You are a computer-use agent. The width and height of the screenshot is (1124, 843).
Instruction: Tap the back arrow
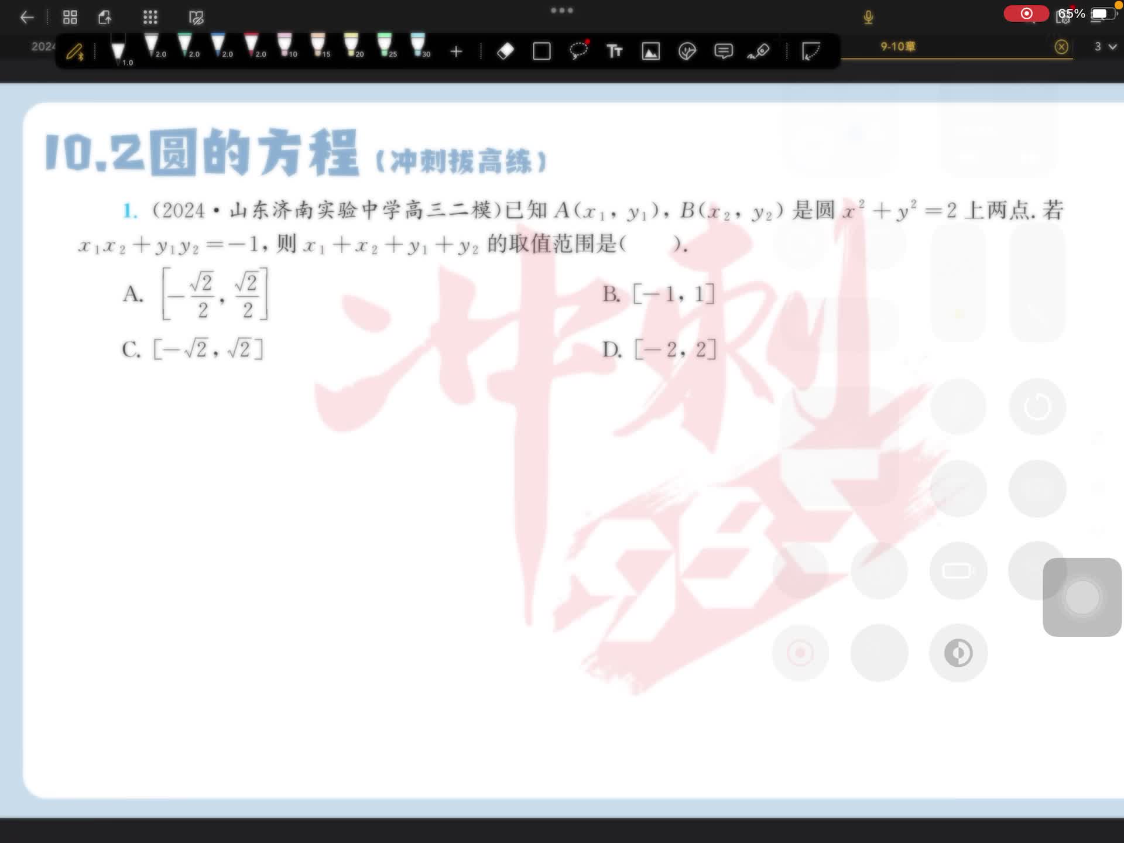(x=27, y=18)
